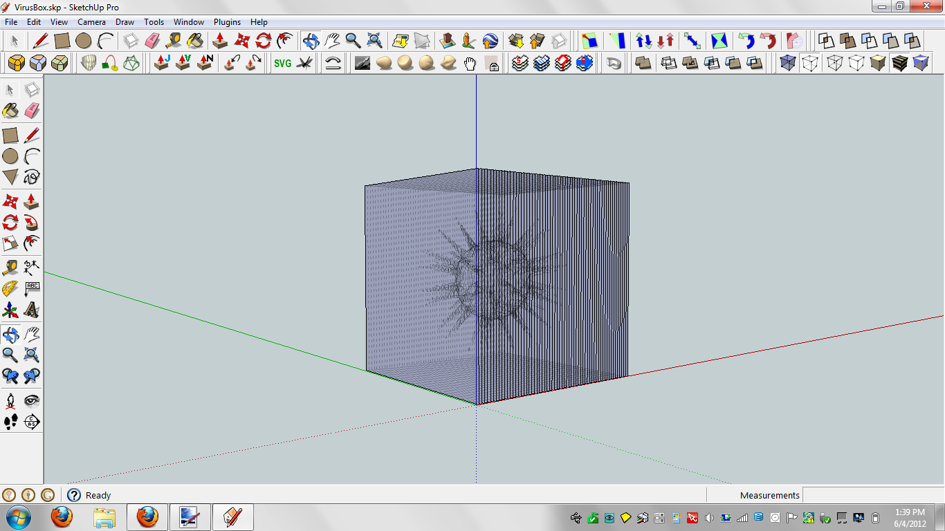945x531 pixels.
Task: Pick the Protractor tool
Action: (10, 288)
